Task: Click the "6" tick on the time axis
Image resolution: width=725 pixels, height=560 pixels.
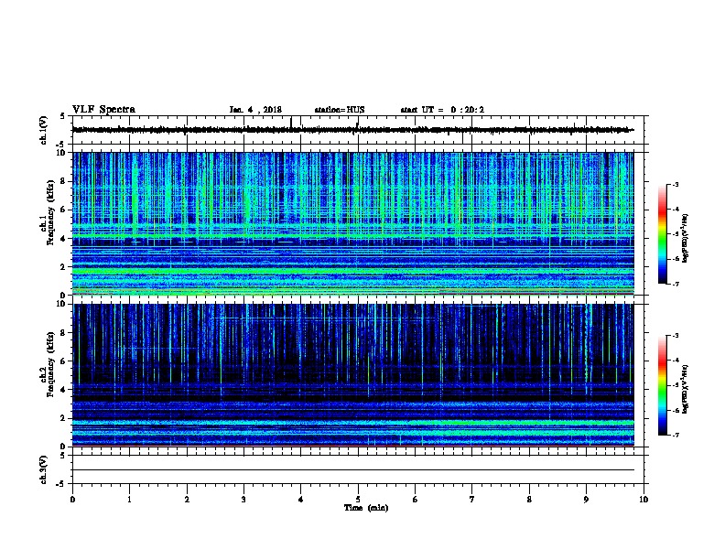Action: tap(416, 500)
